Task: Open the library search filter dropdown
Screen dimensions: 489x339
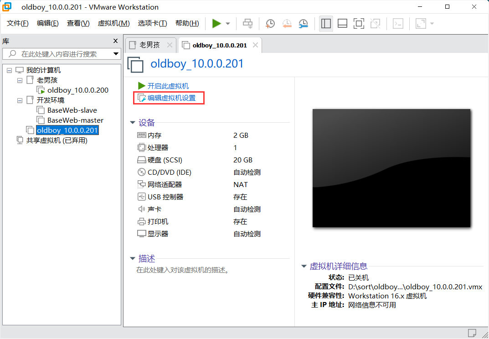Action: click(116, 54)
